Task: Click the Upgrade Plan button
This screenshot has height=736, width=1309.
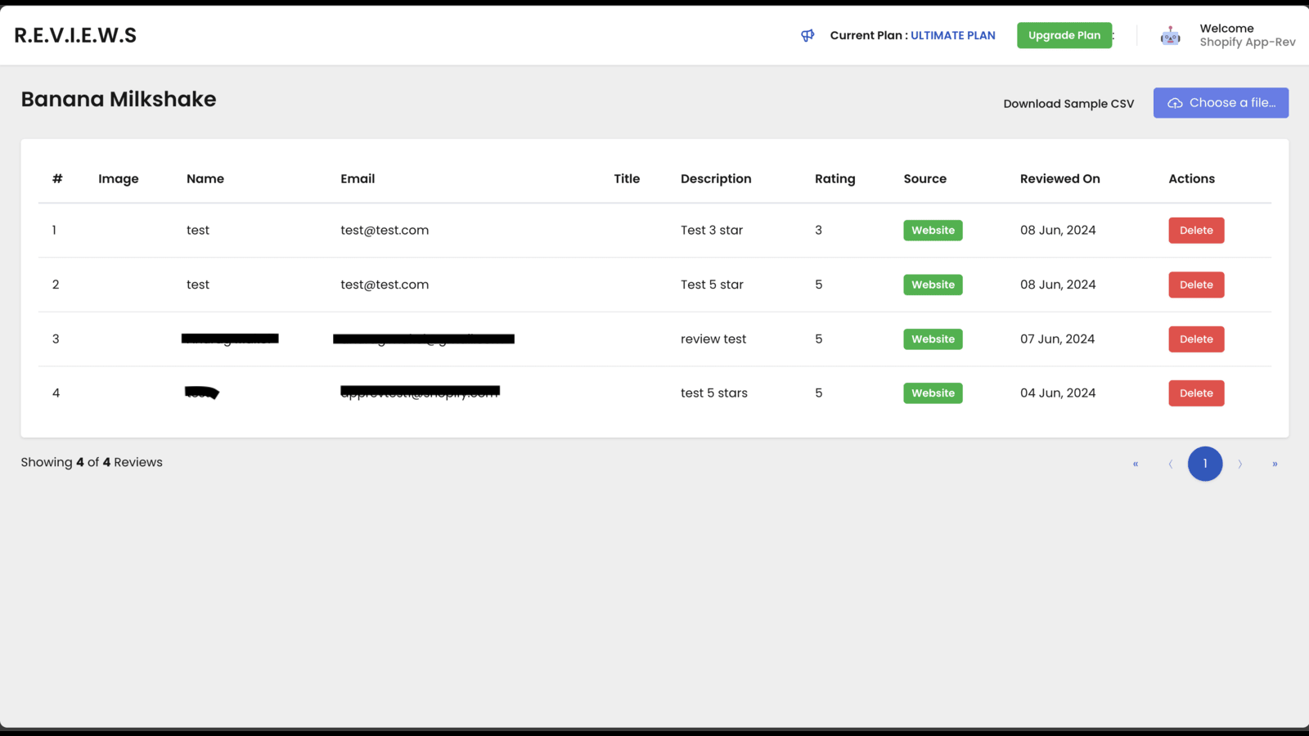Action: pos(1064,35)
